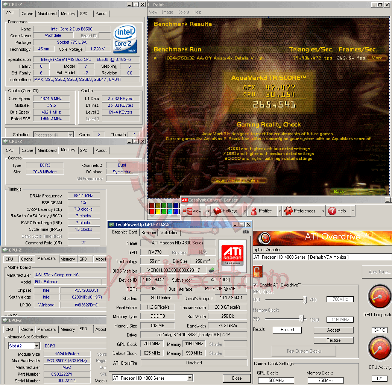Image resolution: width=392 pixels, height=385 pixels.
Task: Switch to the Sensors tab in GPU-Z
Action: tap(149, 233)
